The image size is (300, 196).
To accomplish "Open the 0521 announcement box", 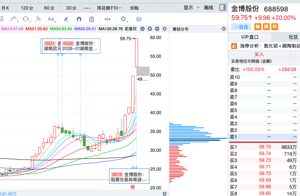I will (51, 46).
